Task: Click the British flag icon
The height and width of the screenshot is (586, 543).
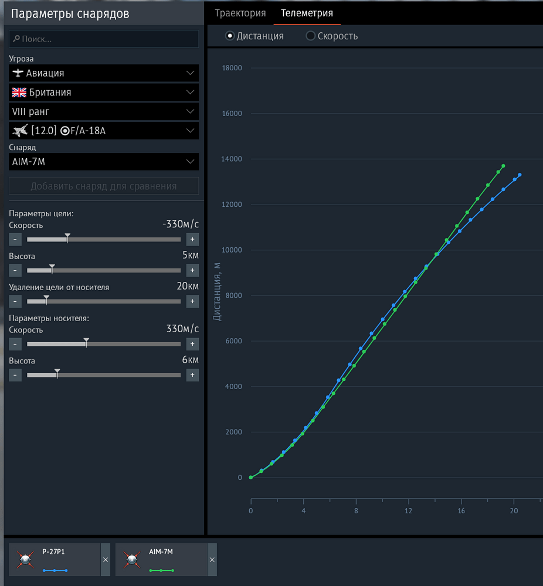Action: click(x=19, y=93)
